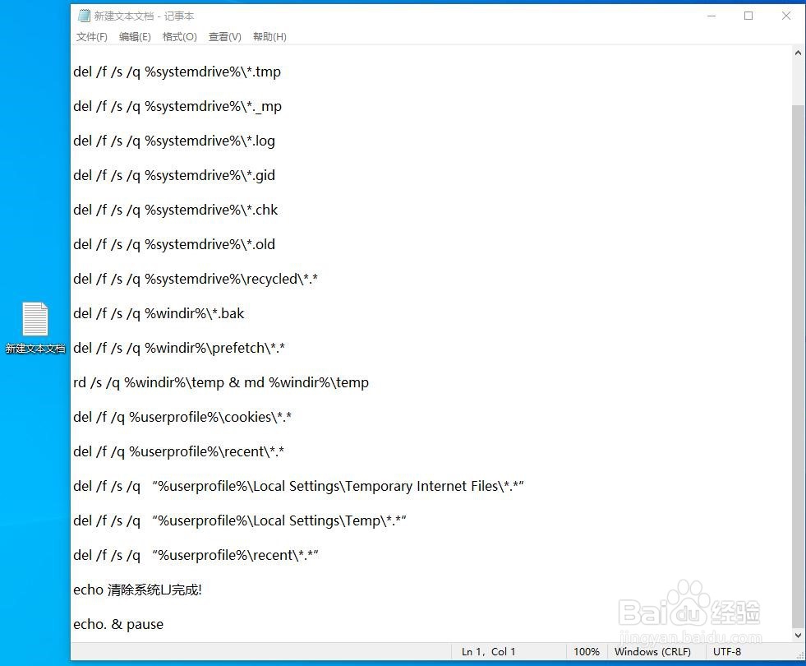
Task: Click the Notepad icon in the title bar
Action: (x=83, y=15)
